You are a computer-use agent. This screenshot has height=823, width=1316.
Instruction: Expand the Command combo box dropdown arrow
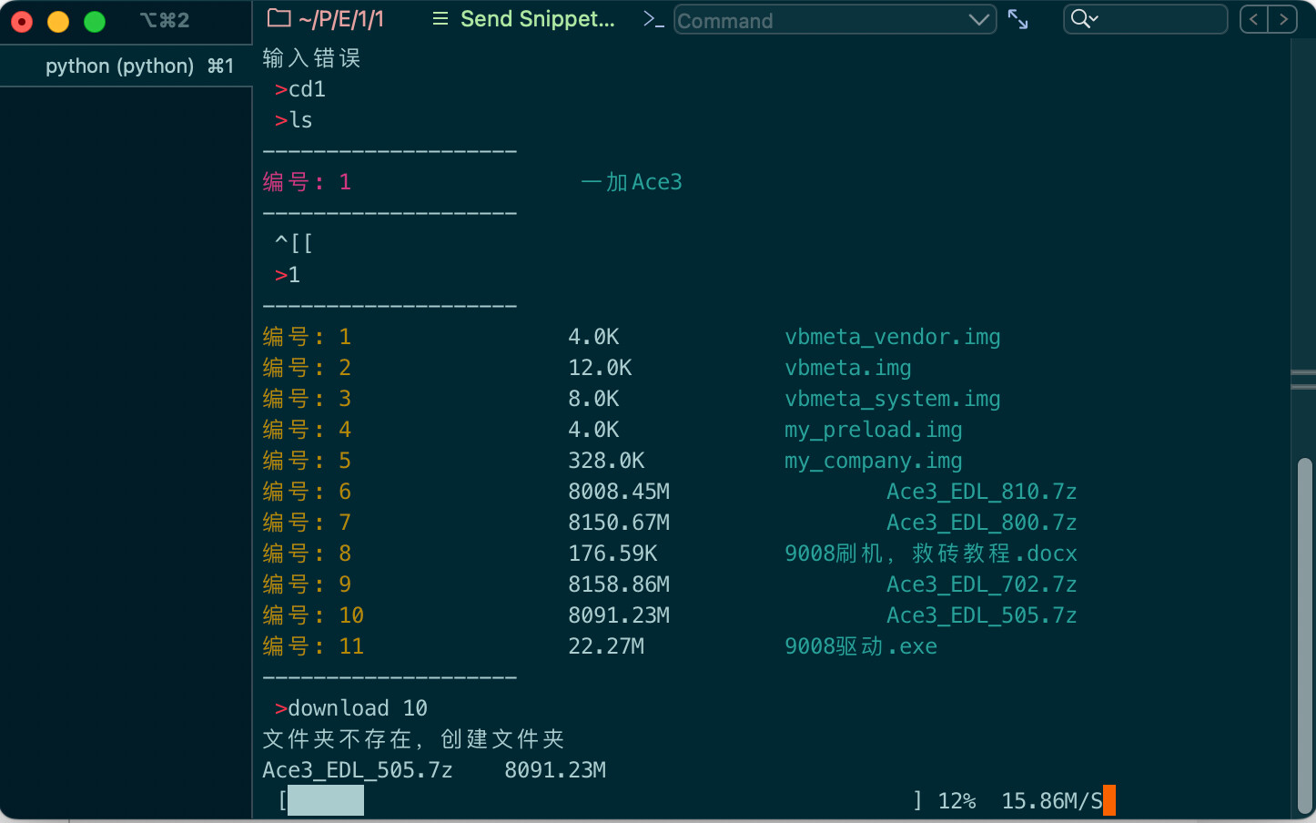pyautogui.click(x=979, y=20)
